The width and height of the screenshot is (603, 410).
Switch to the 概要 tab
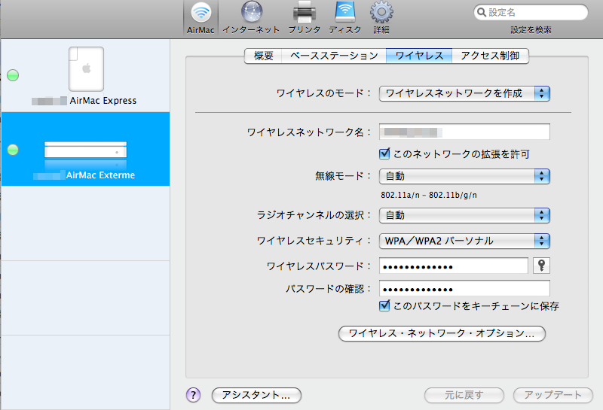pyautogui.click(x=263, y=56)
